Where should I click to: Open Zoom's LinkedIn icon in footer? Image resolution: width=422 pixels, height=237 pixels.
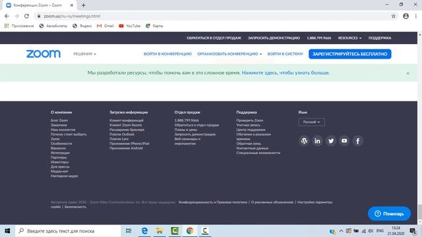click(x=317, y=141)
